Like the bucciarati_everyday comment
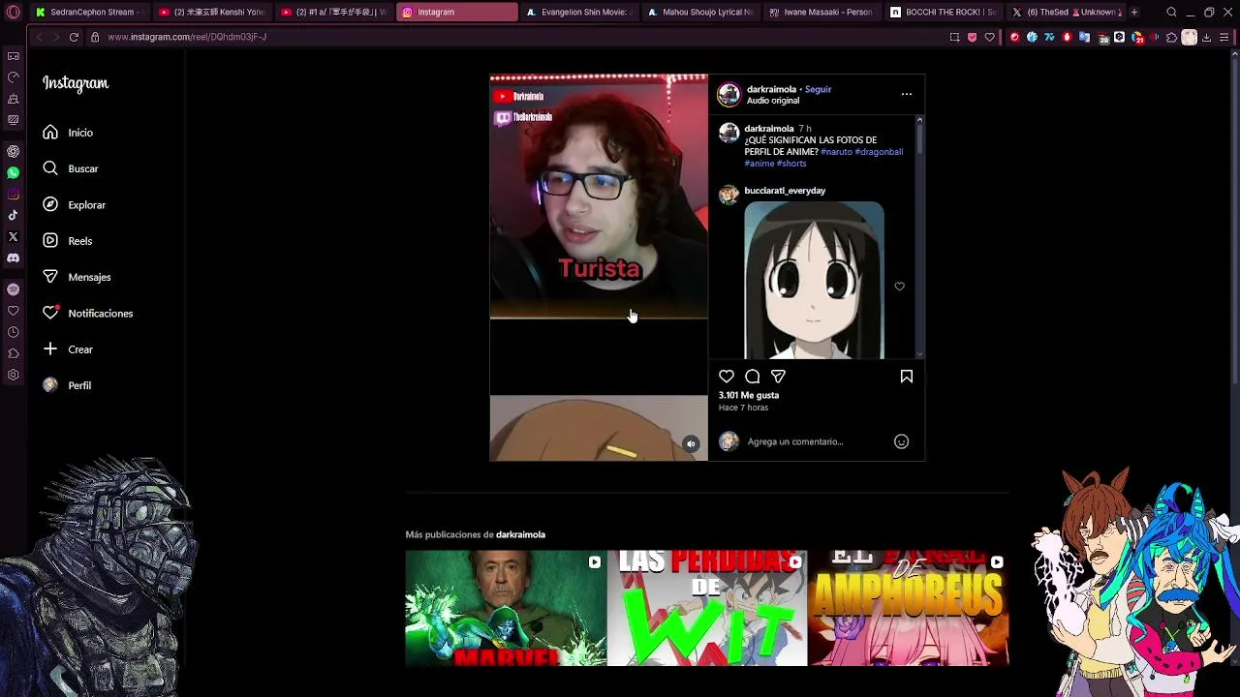 [899, 287]
